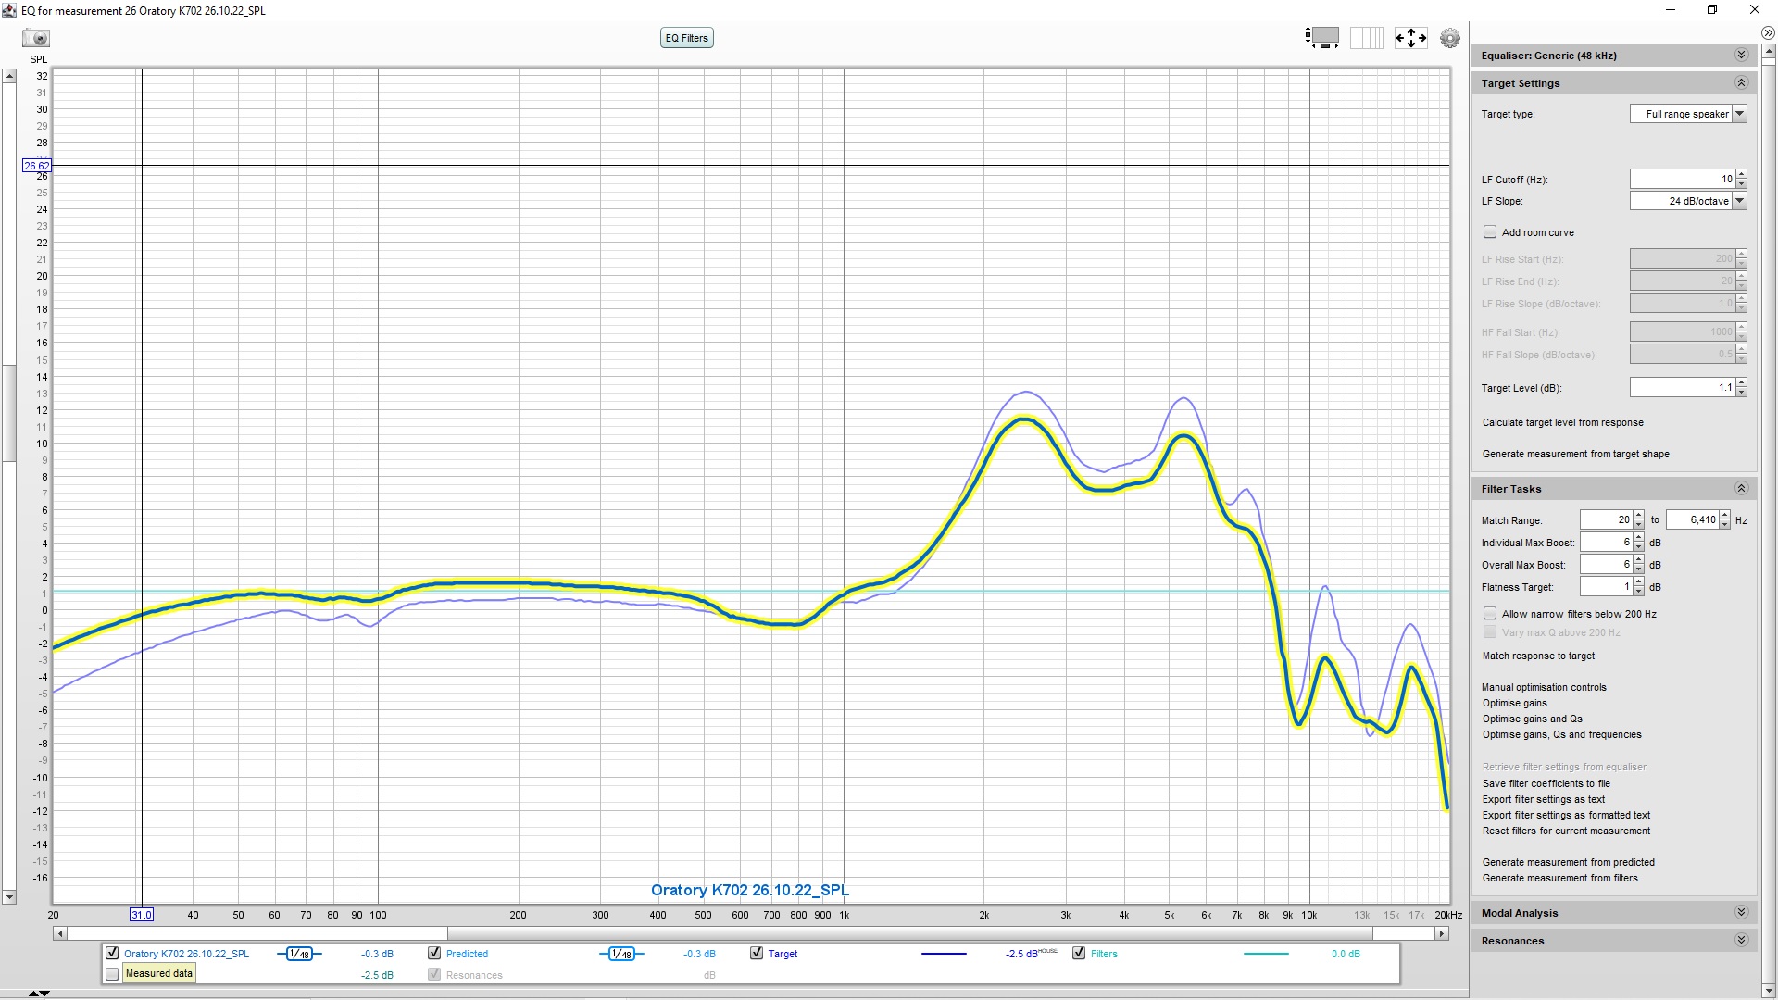
Task: Collapse Filter Tasks section
Action: pyautogui.click(x=1741, y=489)
